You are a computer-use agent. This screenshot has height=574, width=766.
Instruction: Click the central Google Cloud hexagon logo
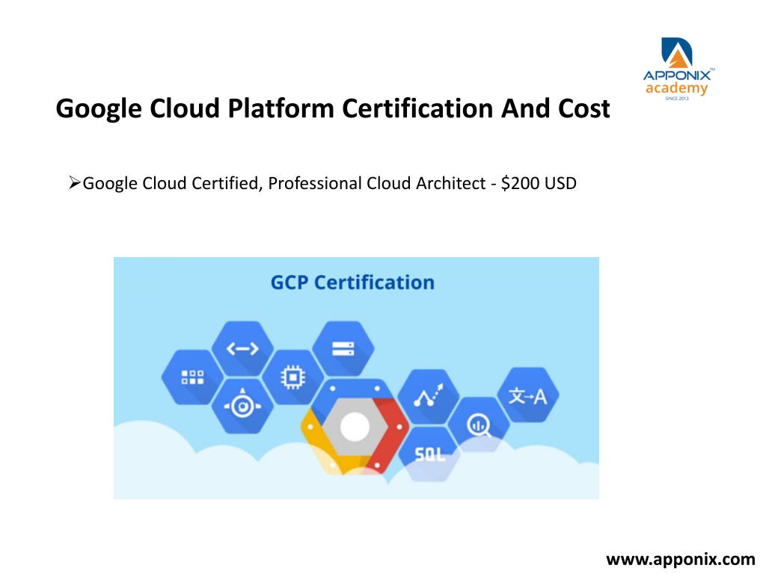[355, 427]
